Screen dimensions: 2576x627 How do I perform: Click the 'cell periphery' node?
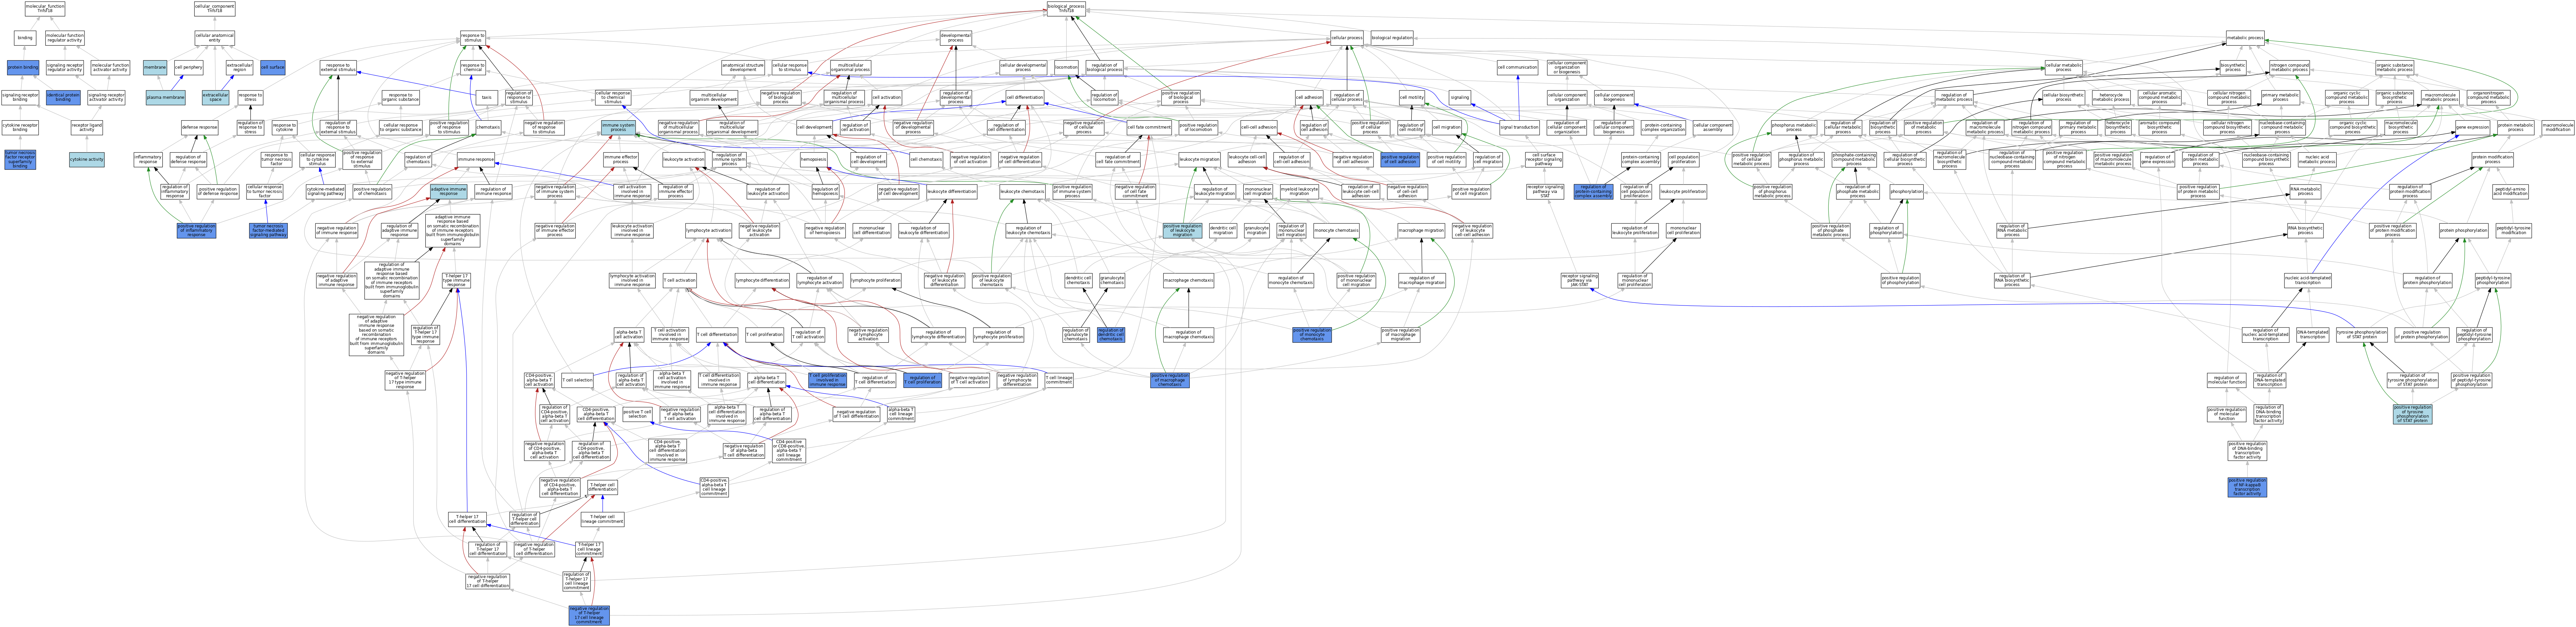click(x=188, y=68)
